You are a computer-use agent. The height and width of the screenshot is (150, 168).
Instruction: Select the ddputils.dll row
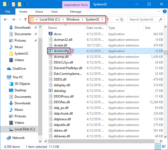[106, 125]
